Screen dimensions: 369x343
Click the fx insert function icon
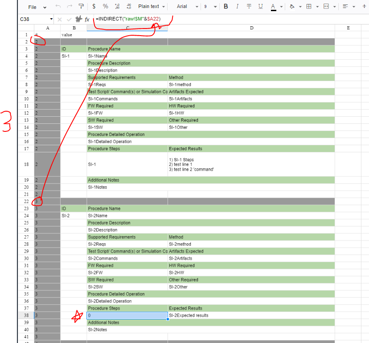point(87,19)
